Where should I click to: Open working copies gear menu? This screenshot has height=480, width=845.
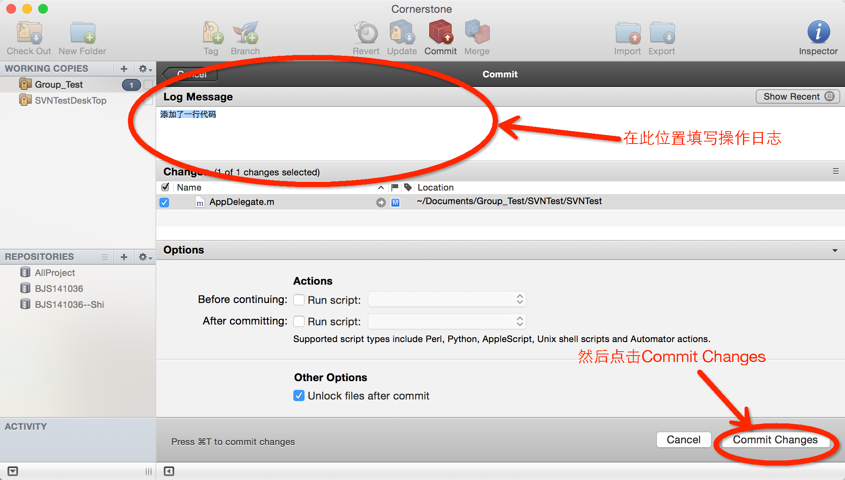click(x=145, y=69)
